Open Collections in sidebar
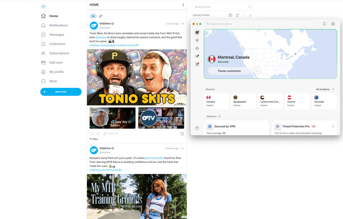The width and height of the screenshot is (343, 219). (x=53, y=44)
